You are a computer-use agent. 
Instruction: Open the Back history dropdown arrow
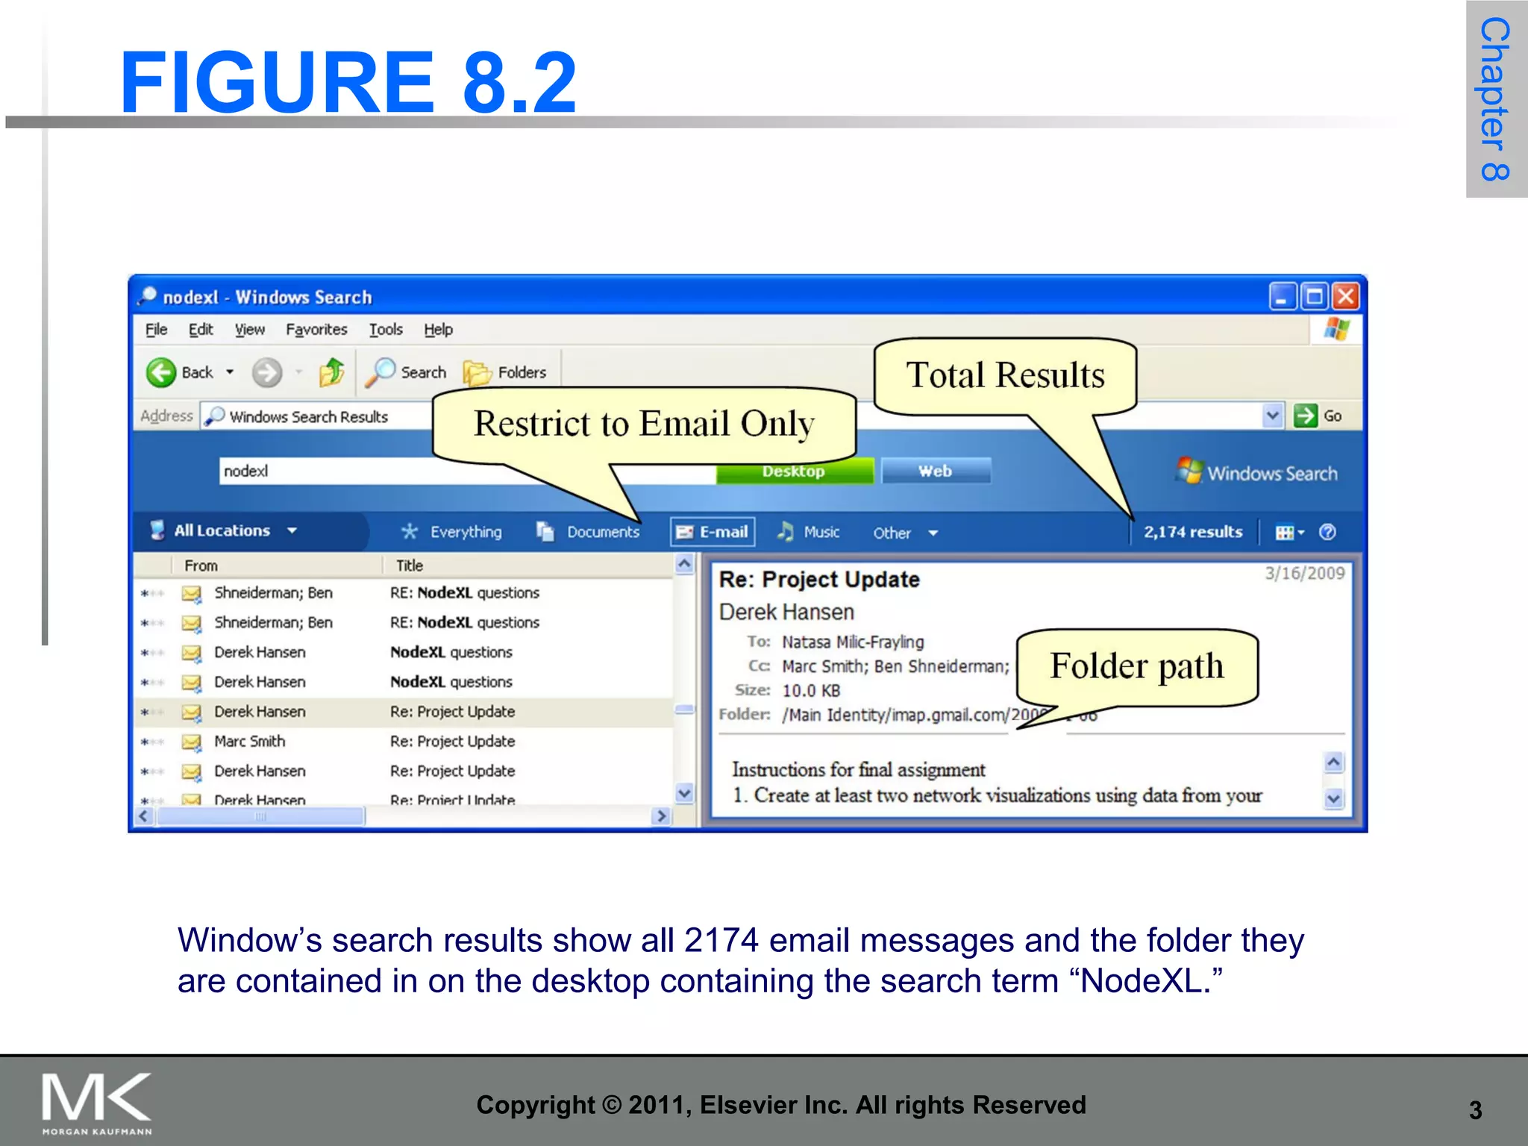click(x=230, y=372)
